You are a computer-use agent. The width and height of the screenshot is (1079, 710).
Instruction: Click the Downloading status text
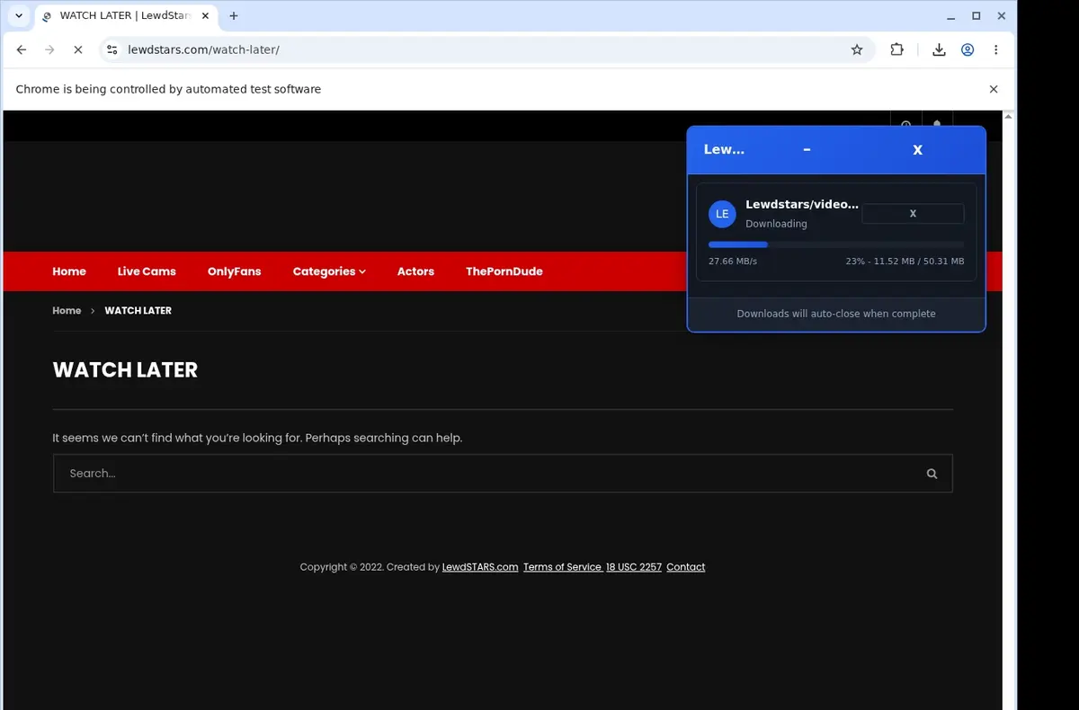coord(776,224)
